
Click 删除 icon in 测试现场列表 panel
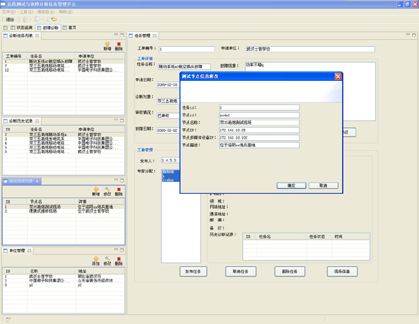pyautogui.click(x=119, y=190)
